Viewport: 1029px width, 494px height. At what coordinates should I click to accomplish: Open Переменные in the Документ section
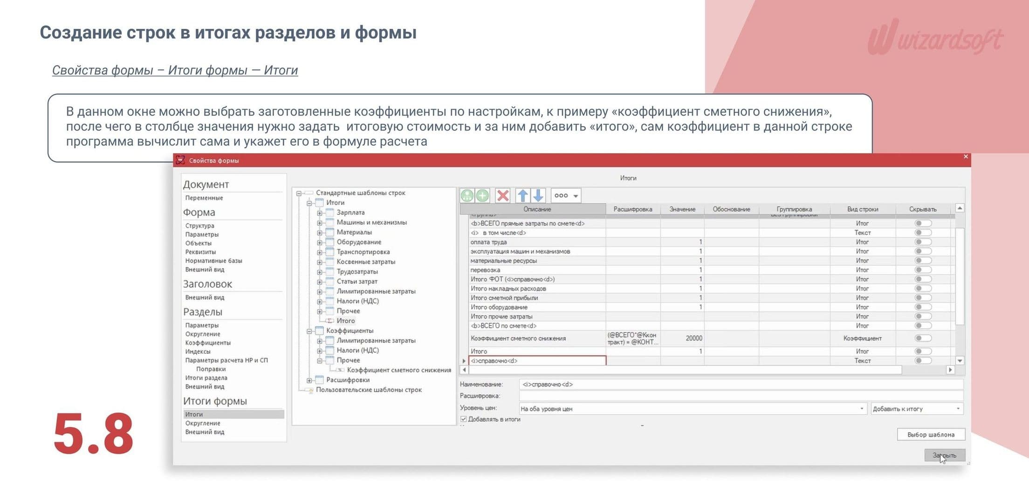[x=204, y=198]
